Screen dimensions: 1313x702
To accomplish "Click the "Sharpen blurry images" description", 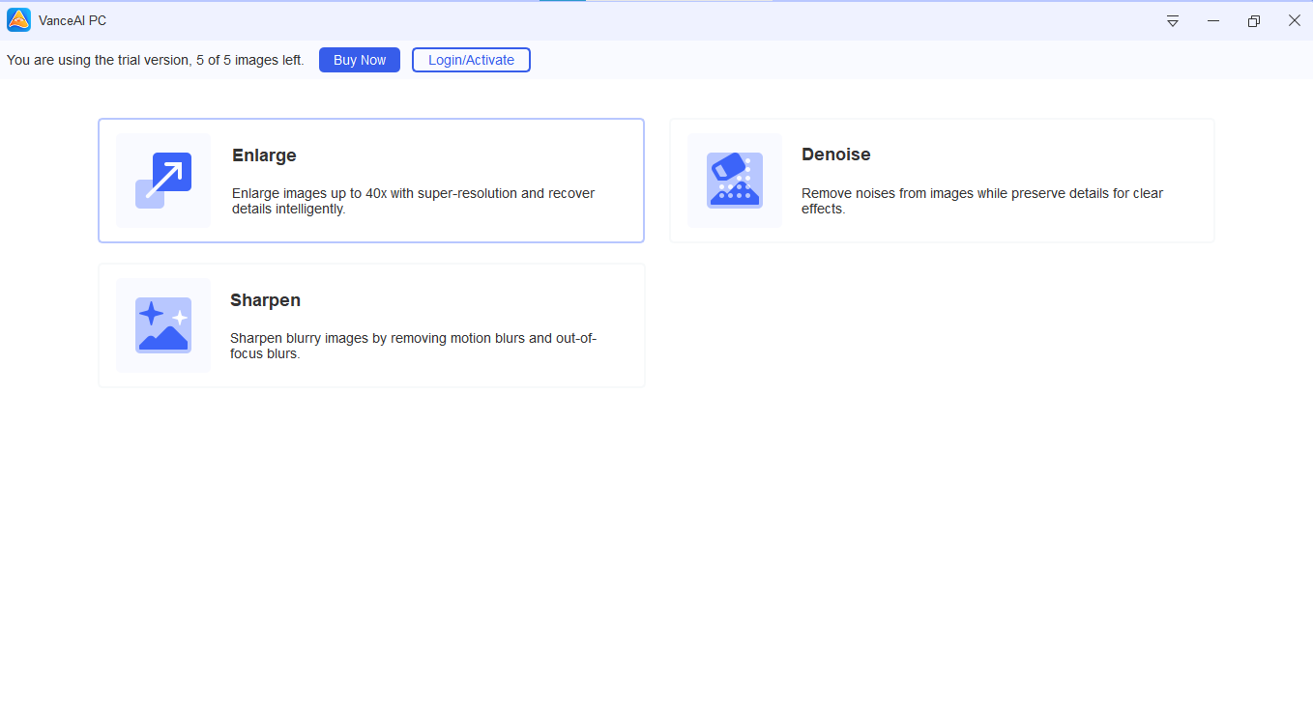I will point(413,346).
